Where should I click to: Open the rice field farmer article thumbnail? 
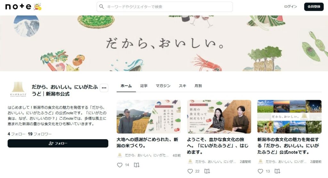point(149,117)
